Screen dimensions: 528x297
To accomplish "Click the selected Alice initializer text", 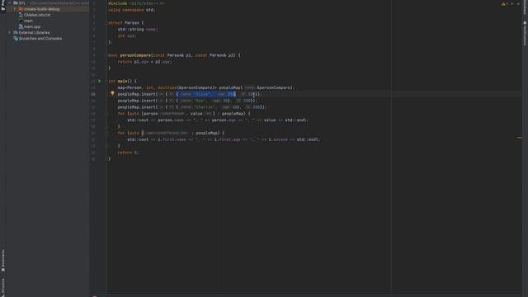I will click(205, 94).
